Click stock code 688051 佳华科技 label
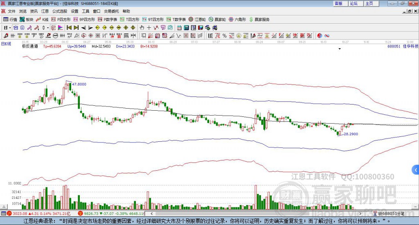 click(403, 46)
